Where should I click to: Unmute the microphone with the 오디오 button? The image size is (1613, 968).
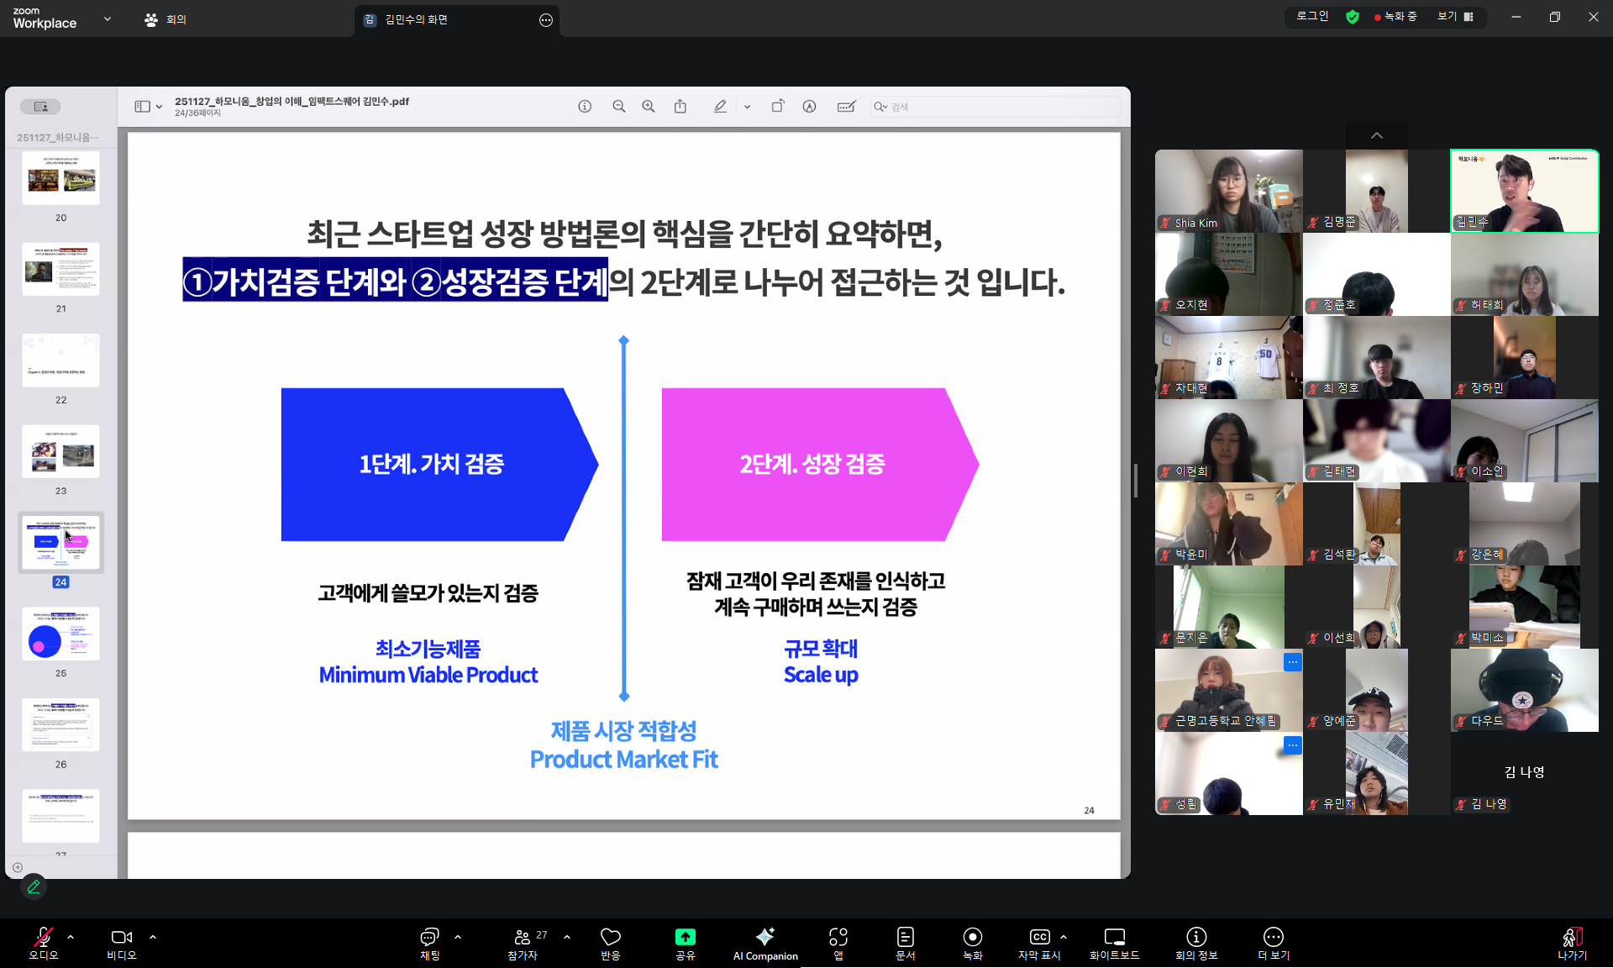pos(44,942)
